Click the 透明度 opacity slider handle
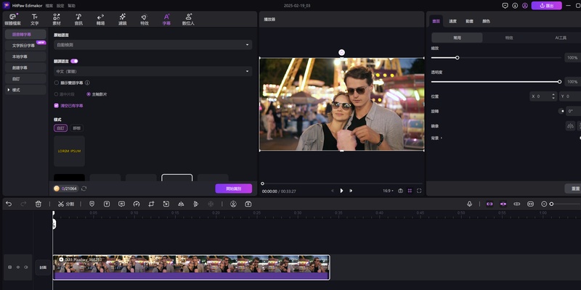 click(x=559, y=81)
